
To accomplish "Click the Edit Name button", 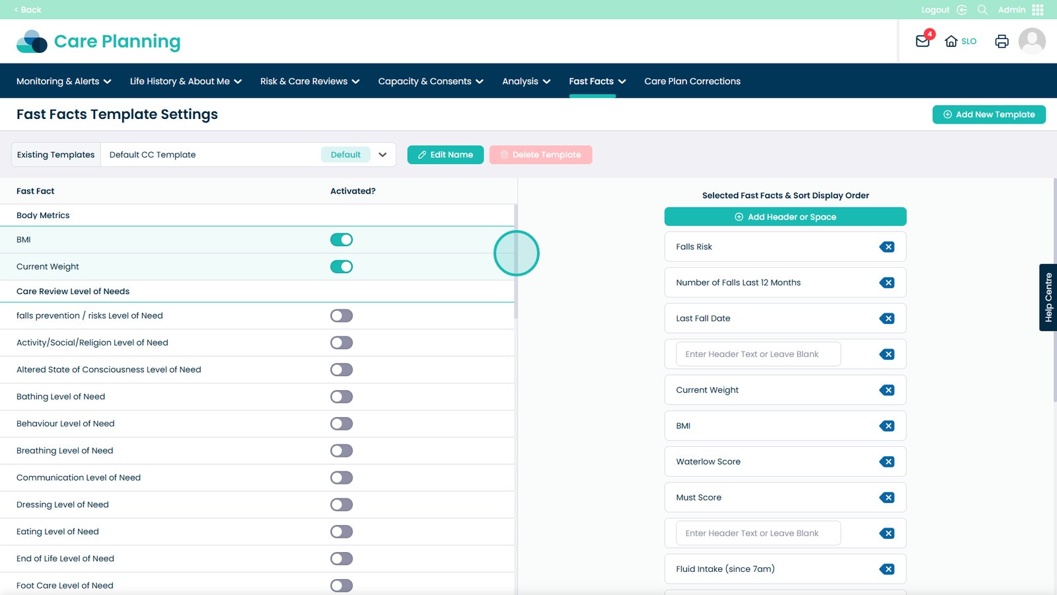I will (445, 155).
